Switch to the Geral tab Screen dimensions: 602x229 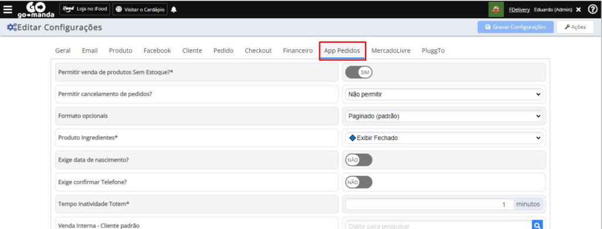(63, 50)
